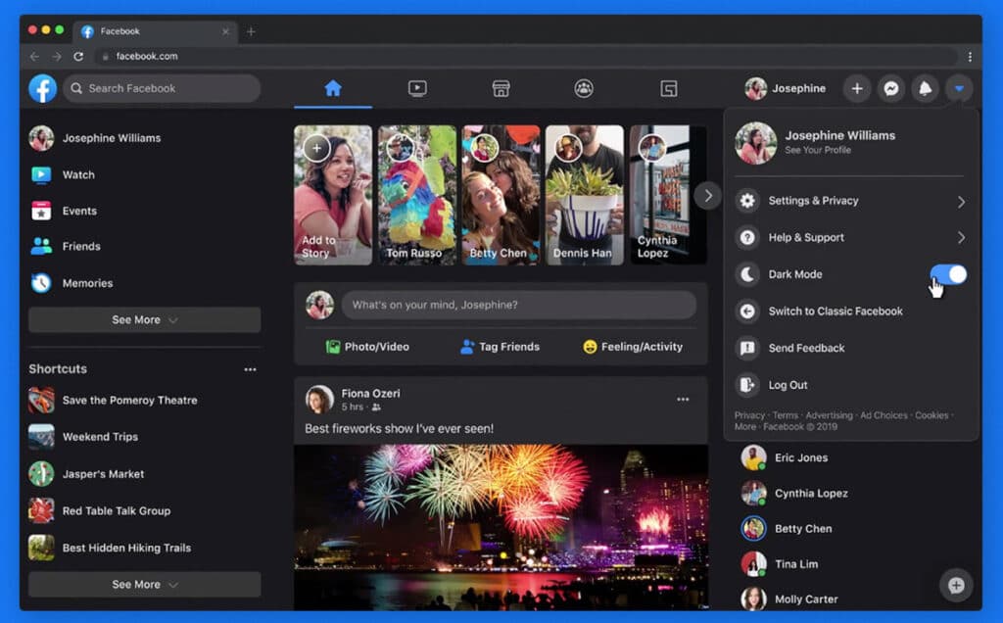The height and width of the screenshot is (623, 1003).
Task: Click the plus Create button in header
Action: coord(857,89)
